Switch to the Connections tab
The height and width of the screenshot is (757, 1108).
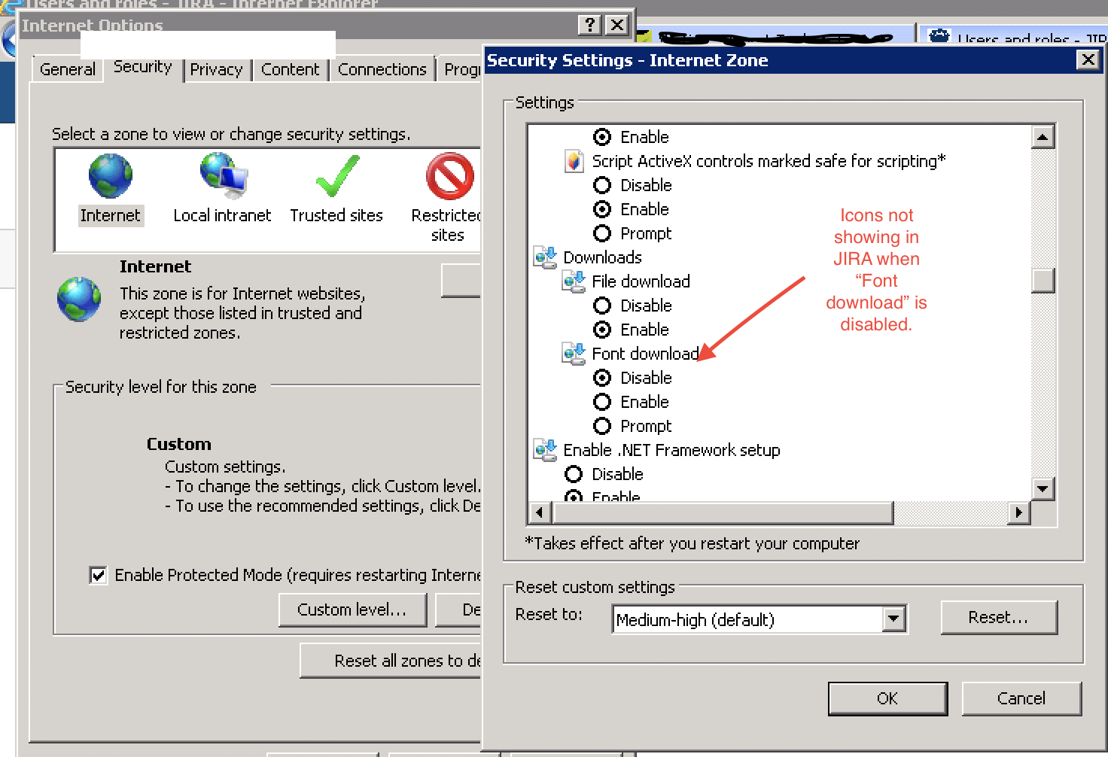tap(382, 69)
